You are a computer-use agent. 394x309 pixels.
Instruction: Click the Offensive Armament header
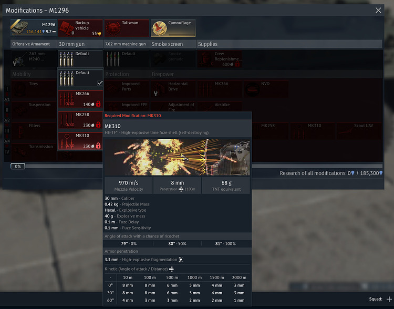point(33,44)
